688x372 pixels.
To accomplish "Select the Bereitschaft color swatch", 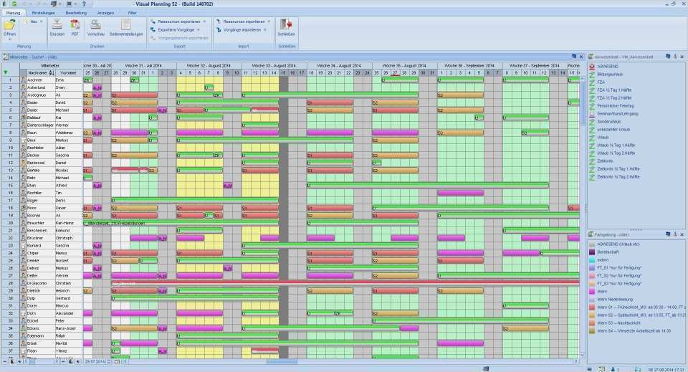I will (x=591, y=252).
